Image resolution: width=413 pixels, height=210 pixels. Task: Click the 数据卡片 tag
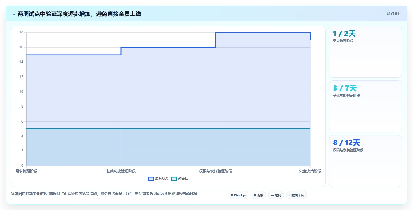pos(296,195)
